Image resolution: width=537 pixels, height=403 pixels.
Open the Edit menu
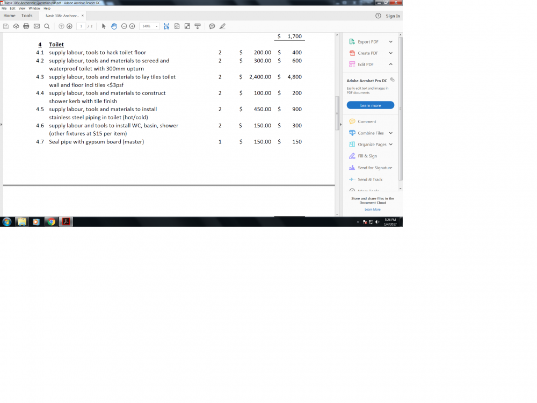point(13,8)
